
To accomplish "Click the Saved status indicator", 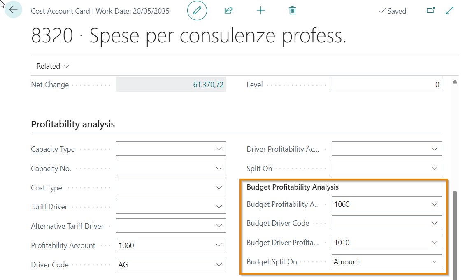I will [393, 11].
